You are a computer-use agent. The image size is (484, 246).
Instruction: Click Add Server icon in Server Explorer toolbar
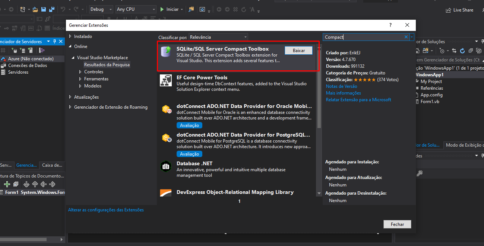pyautogui.click(x=30, y=50)
